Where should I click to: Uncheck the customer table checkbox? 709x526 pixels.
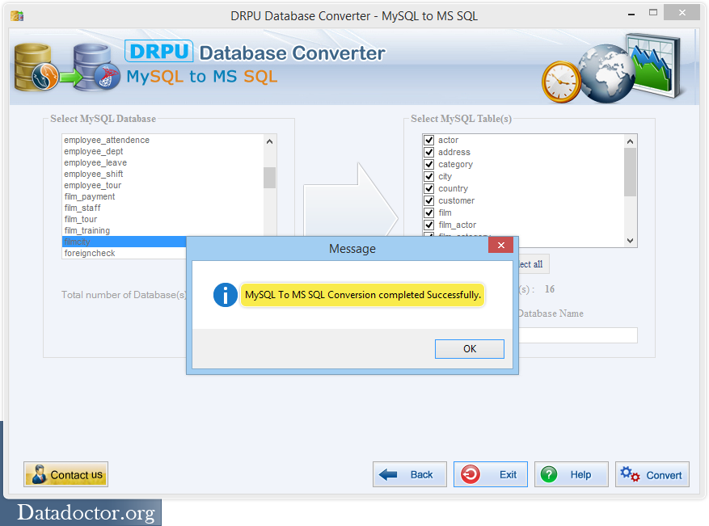pyautogui.click(x=429, y=200)
